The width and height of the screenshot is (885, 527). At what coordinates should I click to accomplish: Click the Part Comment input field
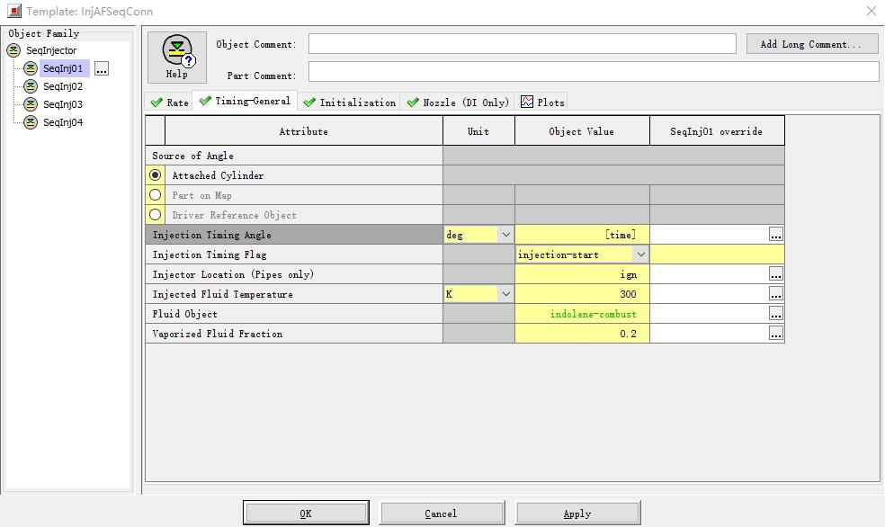[594, 72]
